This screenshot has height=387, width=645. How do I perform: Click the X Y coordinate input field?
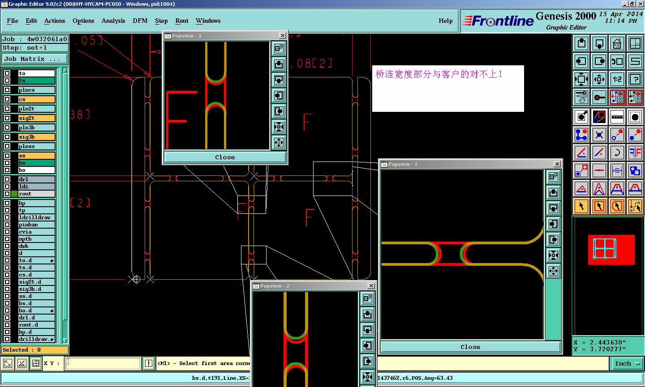click(x=103, y=364)
